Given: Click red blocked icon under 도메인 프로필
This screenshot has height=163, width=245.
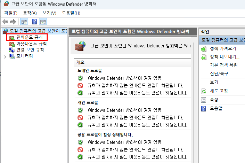Looking at the screenshot, I should pyautogui.click(x=80, y=85).
